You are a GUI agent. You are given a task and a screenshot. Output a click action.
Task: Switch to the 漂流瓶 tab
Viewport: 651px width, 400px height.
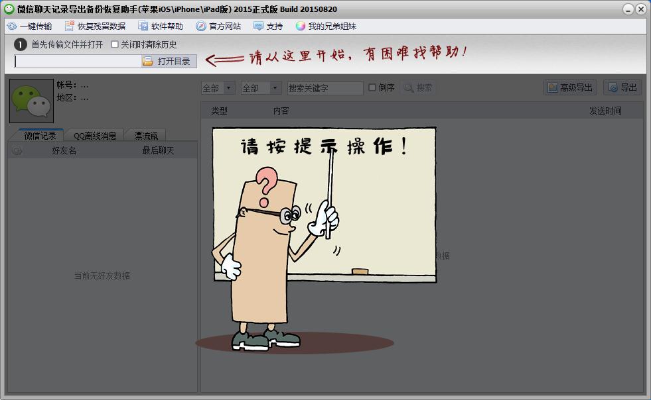tap(146, 136)
